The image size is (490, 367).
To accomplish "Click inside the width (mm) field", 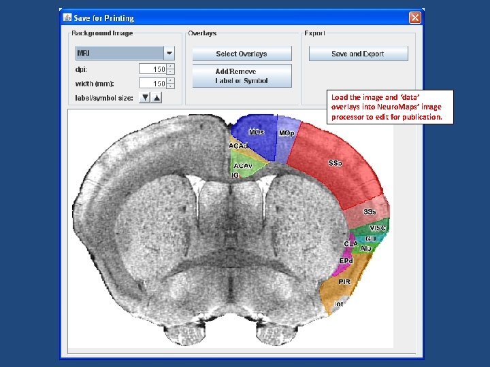I will coord(152,84).
